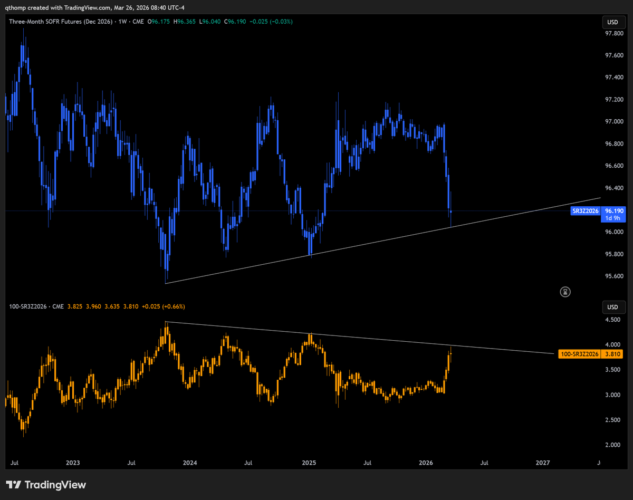Click the 97.800 price axis label
The image size is (633, 500).
[615, 33]
